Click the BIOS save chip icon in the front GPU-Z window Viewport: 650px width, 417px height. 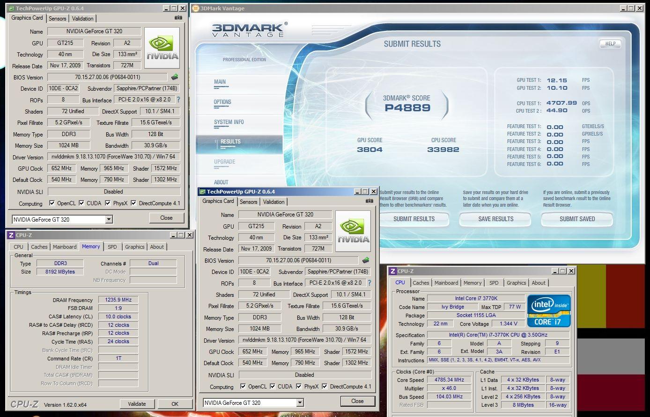[366, 260]
